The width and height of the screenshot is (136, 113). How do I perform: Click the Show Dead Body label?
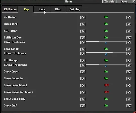[15, 99]
